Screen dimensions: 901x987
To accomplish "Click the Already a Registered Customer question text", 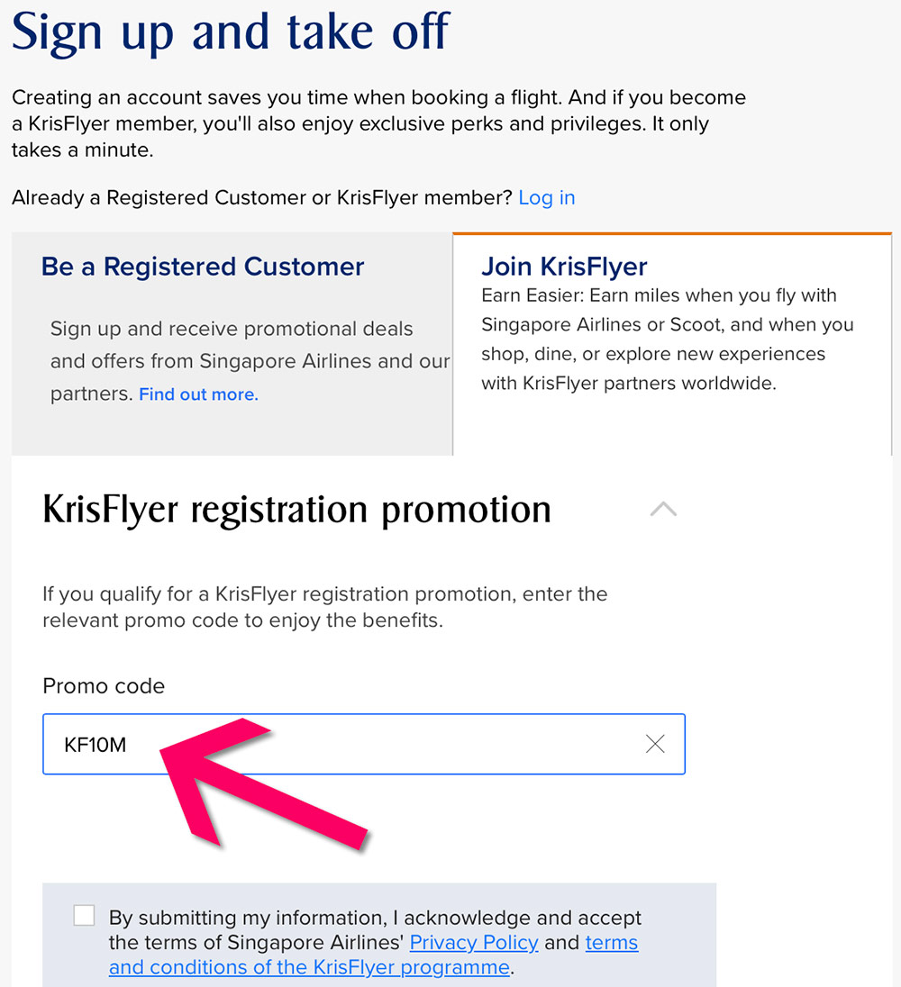I will (x=261, y=198).
